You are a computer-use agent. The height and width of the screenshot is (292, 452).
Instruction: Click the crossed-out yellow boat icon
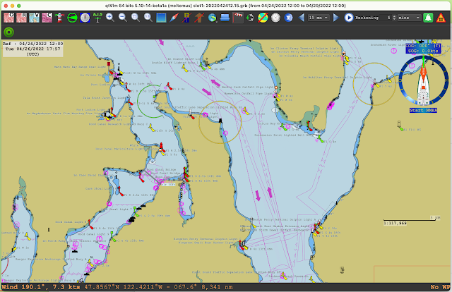point(186,18)
